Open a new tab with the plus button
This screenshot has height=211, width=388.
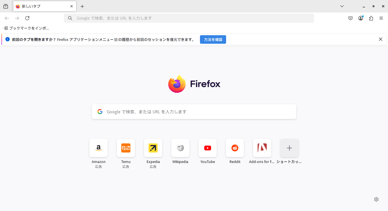pos(82,6)
